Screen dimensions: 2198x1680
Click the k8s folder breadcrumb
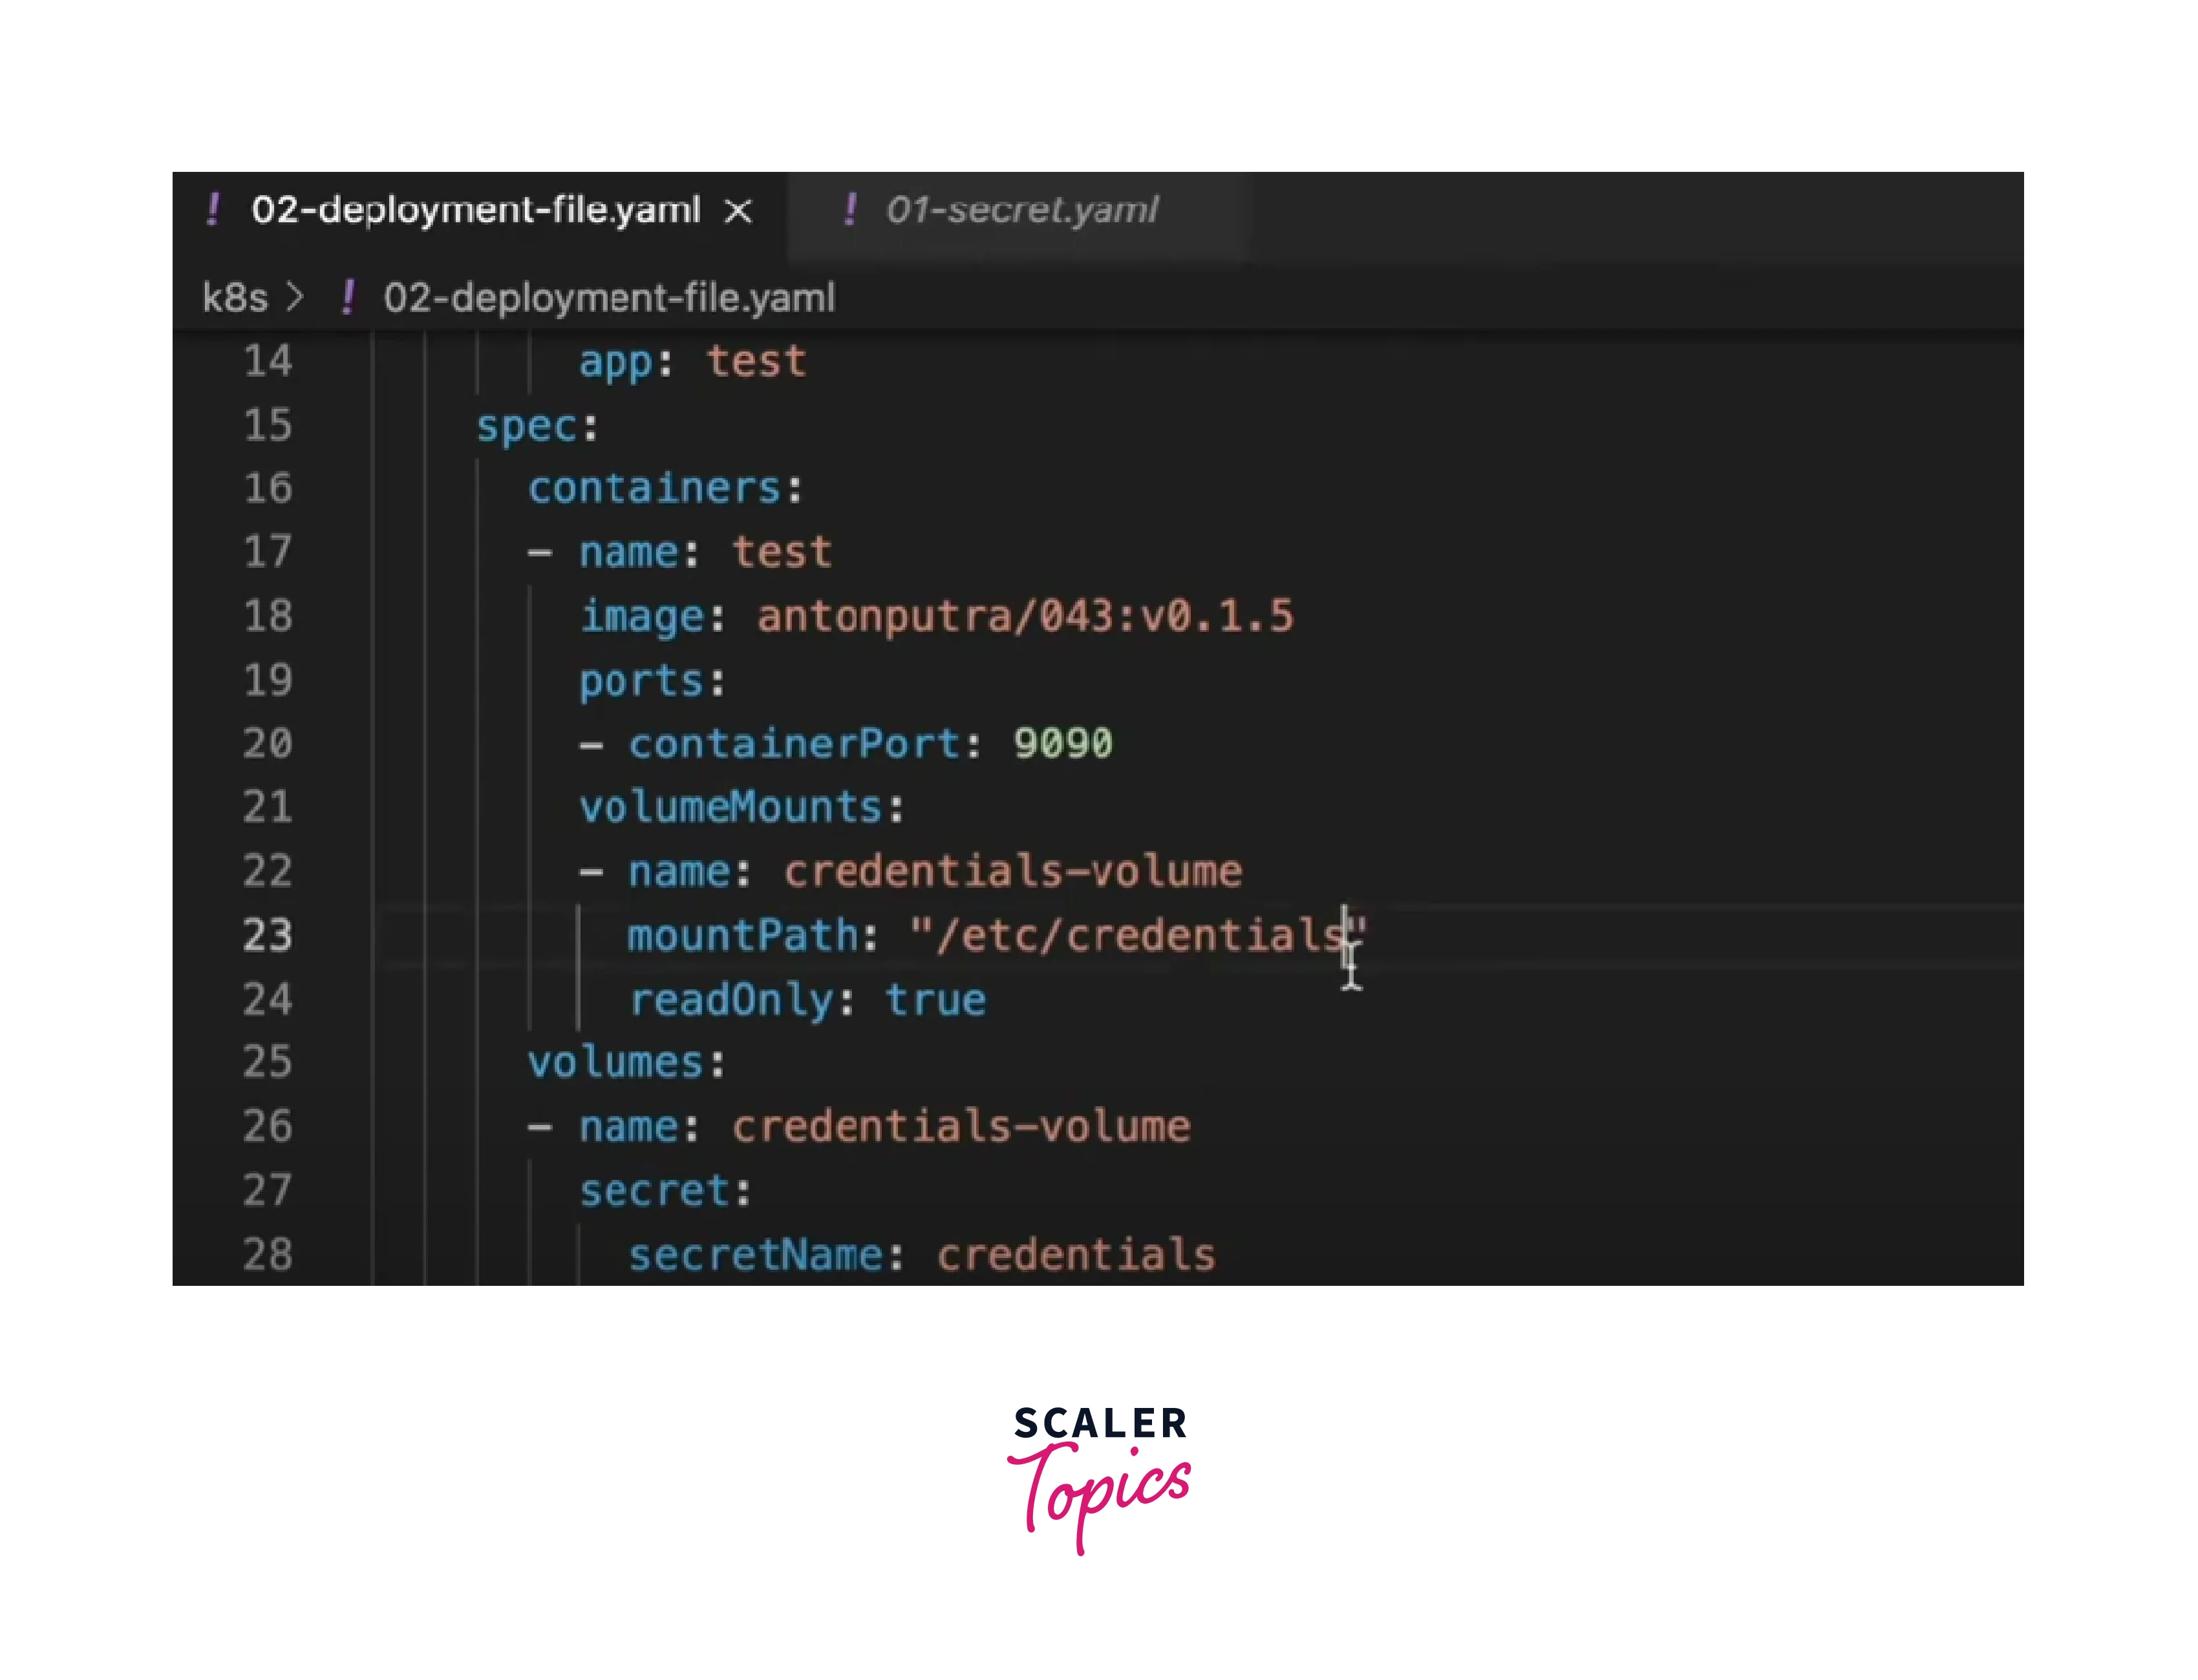coord(235,298)
